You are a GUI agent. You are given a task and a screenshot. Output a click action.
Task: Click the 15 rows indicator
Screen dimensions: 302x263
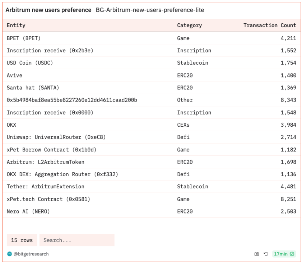pos(22,240)
